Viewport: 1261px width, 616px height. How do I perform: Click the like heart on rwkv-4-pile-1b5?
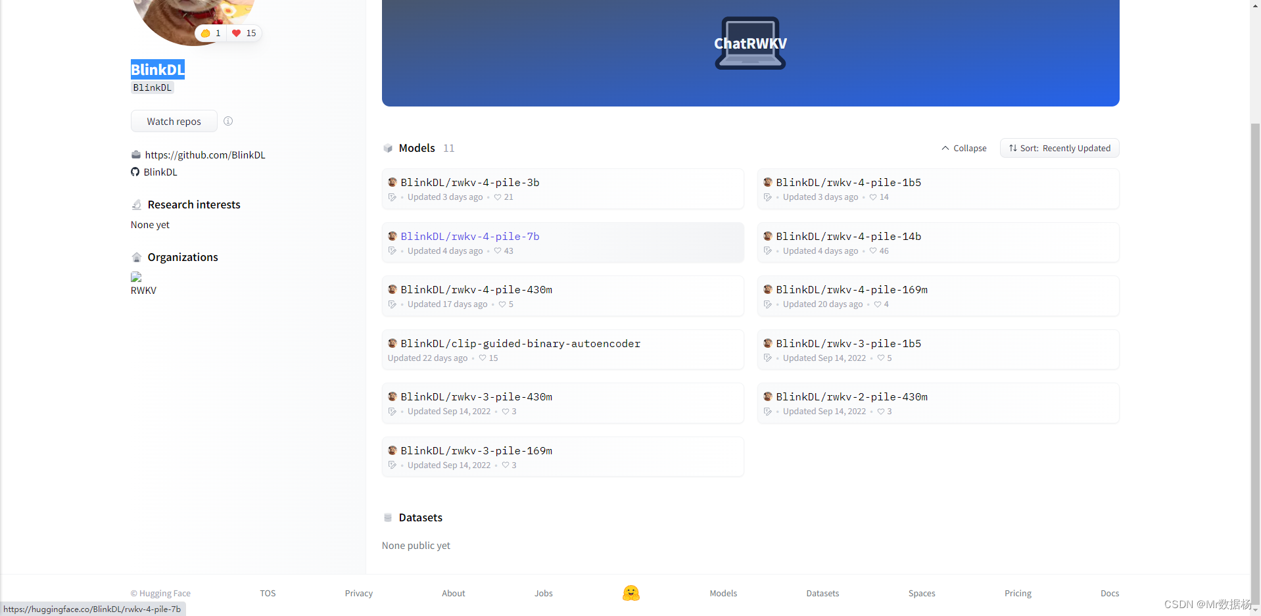point(873,197)
